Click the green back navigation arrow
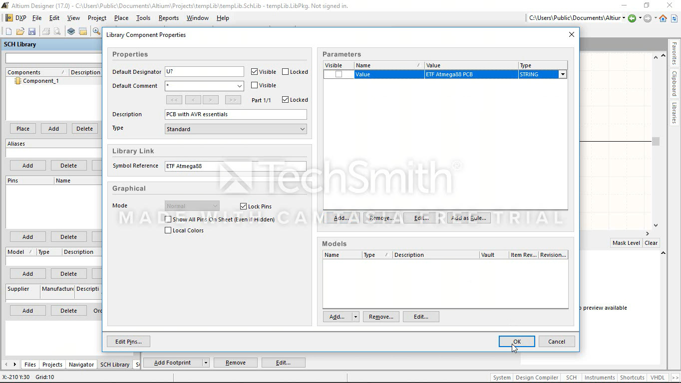 pyautogui.click(x=632, y=18)
